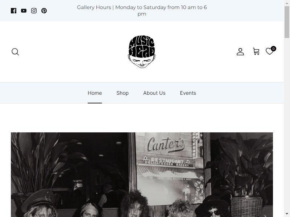Click the Gallery Hours announcement text
290x217 pixels.
(142, 10)
